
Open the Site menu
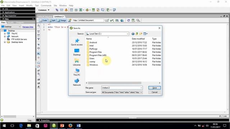coord(55,5)
